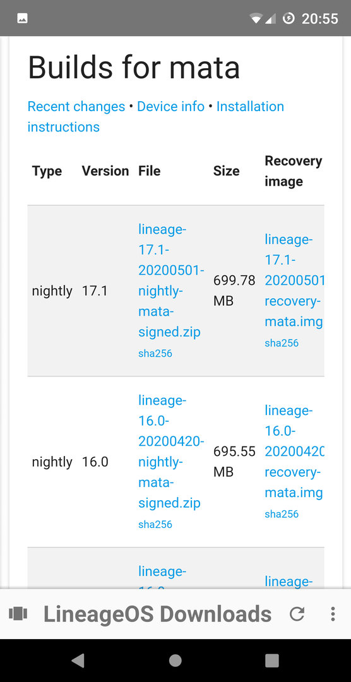Download lineage-16.0-20200420 nightly mata signed.zip

(x=171, y=452)
